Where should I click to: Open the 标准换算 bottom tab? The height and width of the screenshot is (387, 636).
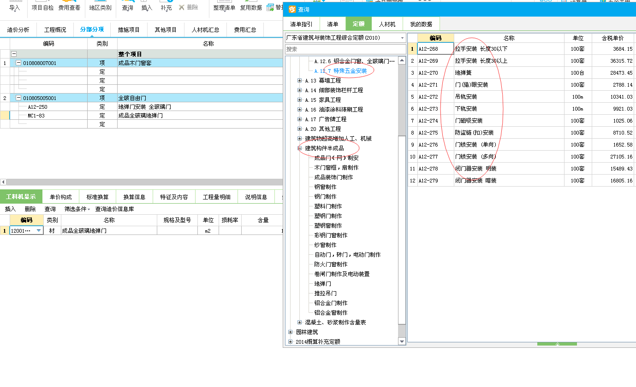click(98, 197)
